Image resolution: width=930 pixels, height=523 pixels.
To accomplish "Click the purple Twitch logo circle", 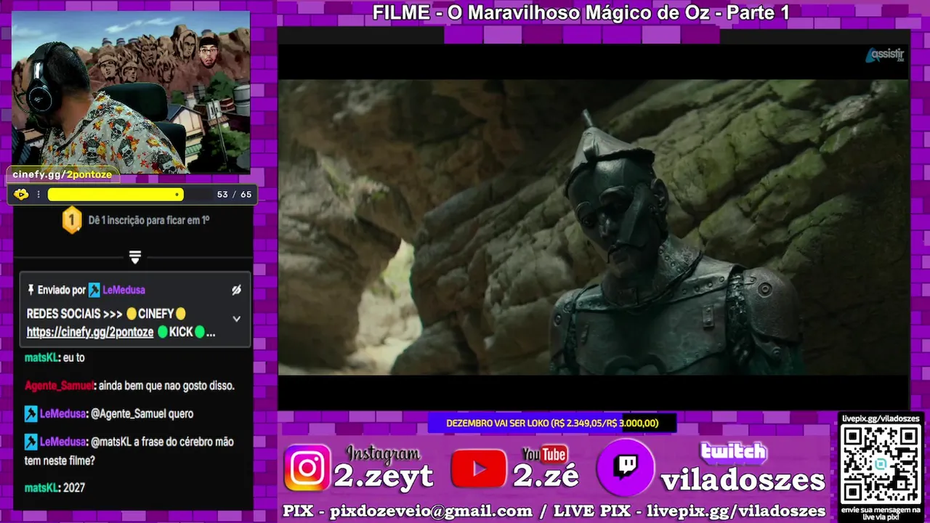I will tap(626, 467).
